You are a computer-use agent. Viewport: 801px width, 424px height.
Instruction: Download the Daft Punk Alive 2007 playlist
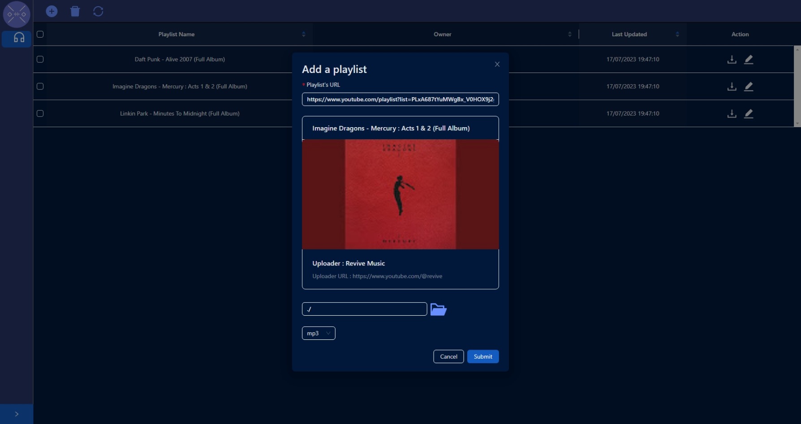(x=732, y=59)
